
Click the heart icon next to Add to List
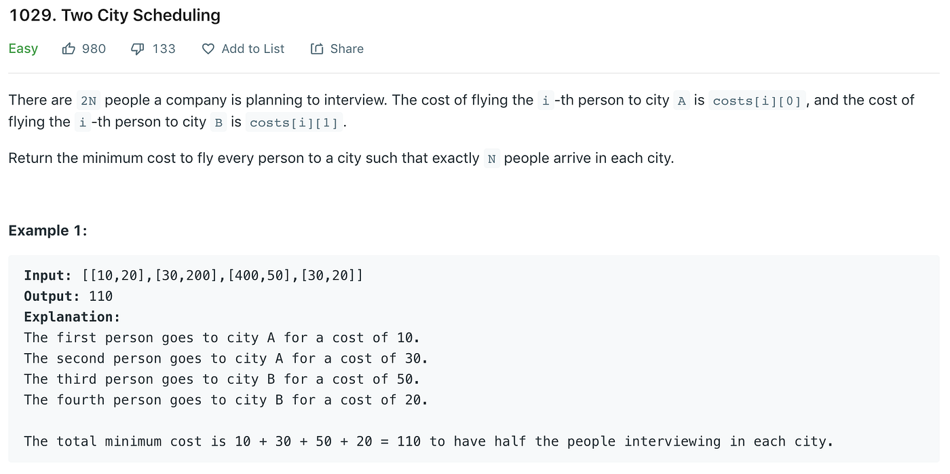(x=207, y=48)
